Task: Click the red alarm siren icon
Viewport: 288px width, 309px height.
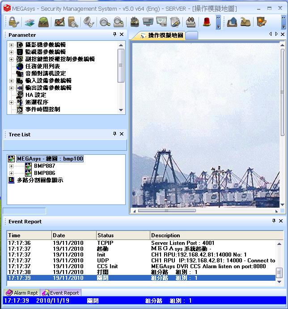Action: click(x=207, y=22)
